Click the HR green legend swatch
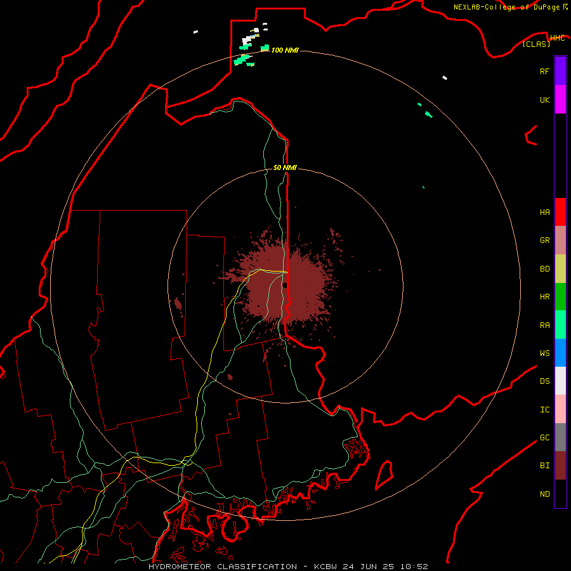Viewport: 571px width, 571px height. (x=560, y=297)
